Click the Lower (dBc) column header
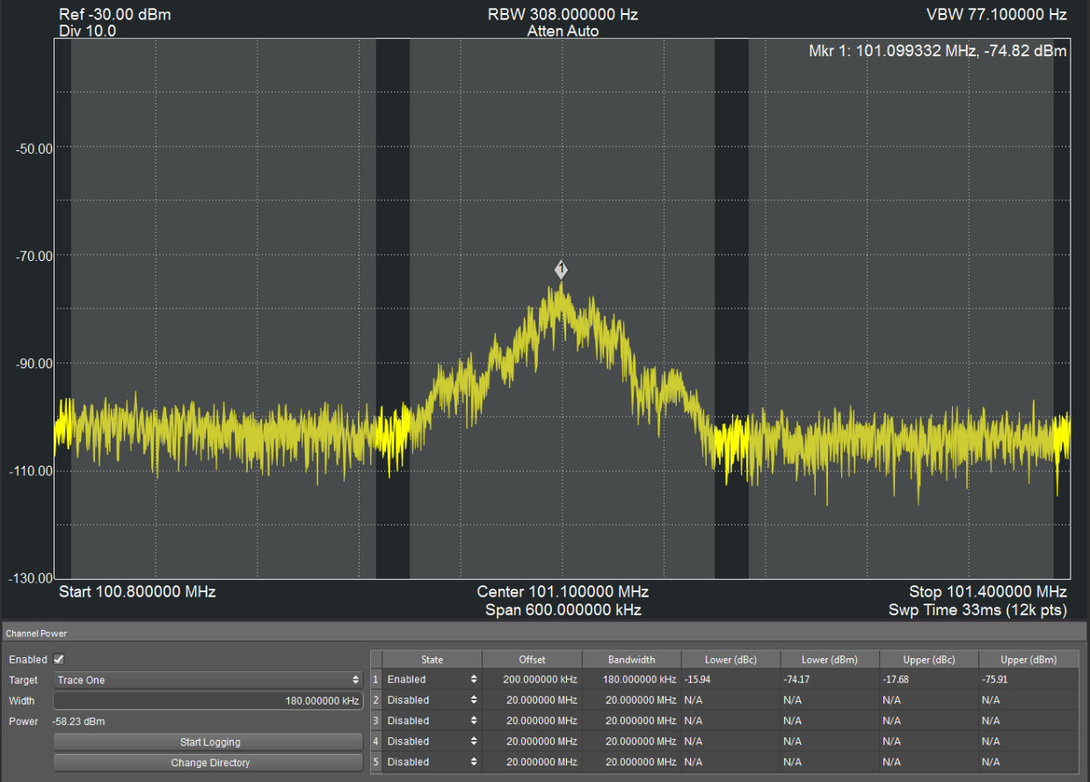 [x=731, y=659]
